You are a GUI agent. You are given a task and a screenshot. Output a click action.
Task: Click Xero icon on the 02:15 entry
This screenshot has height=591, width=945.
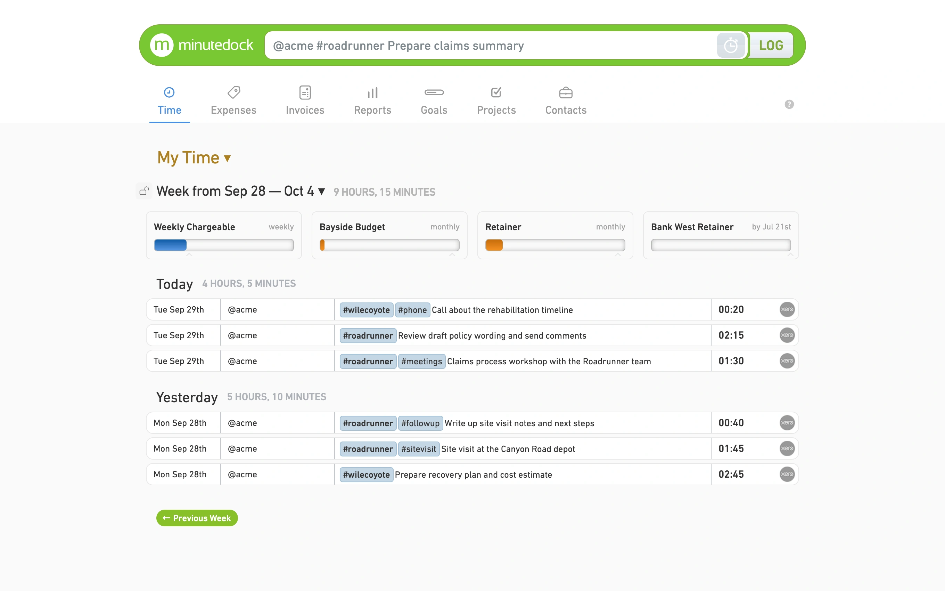coord(787,335)
